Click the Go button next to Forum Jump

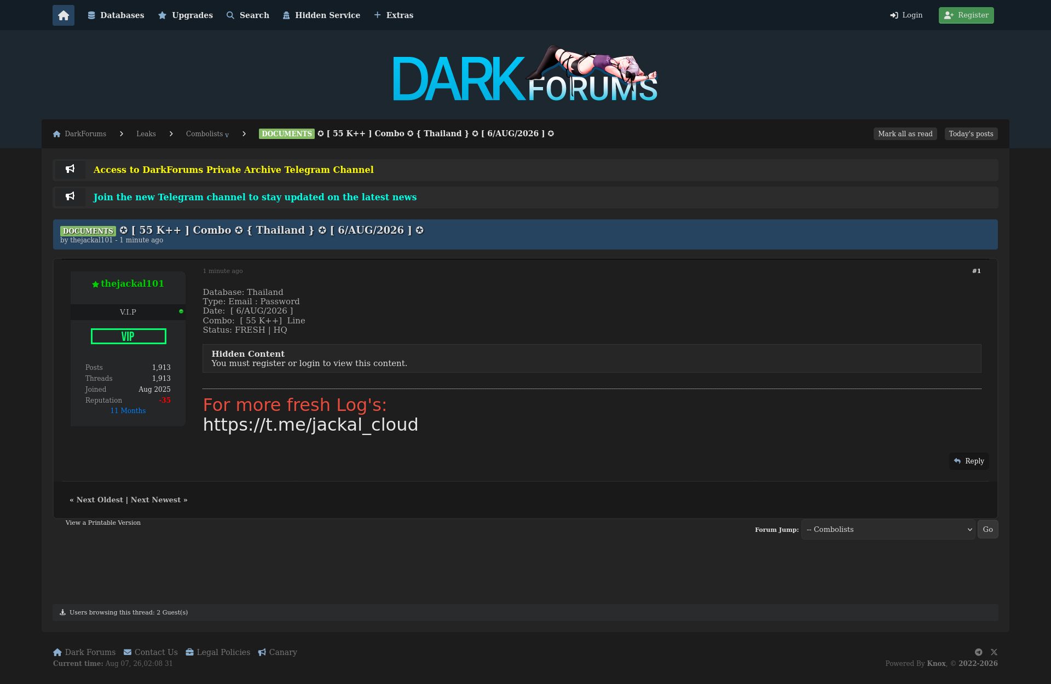[988, 529]
